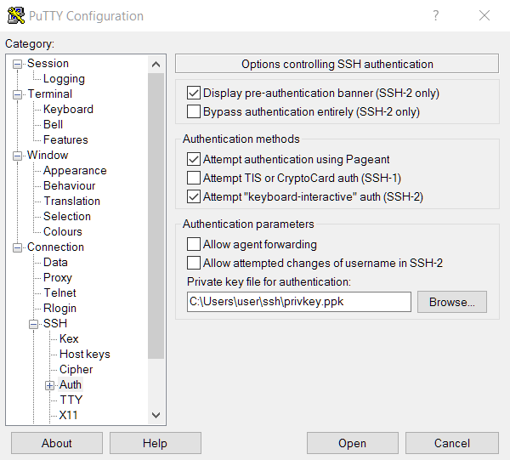Open the Host keys category
The width and height of the screenshot is (510, 460).
(84, 354)
